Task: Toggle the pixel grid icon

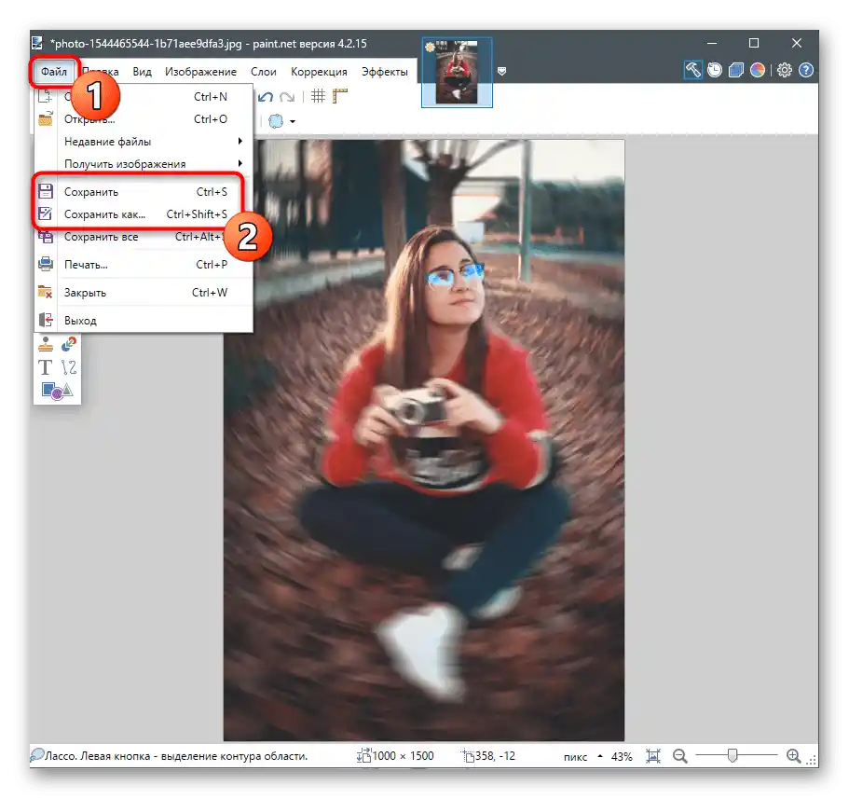Action: 318,96
